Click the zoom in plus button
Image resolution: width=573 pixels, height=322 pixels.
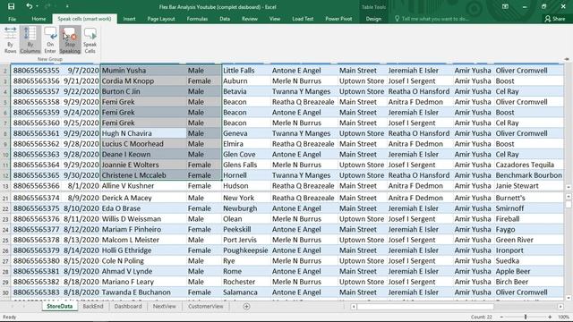coord(550,317)
